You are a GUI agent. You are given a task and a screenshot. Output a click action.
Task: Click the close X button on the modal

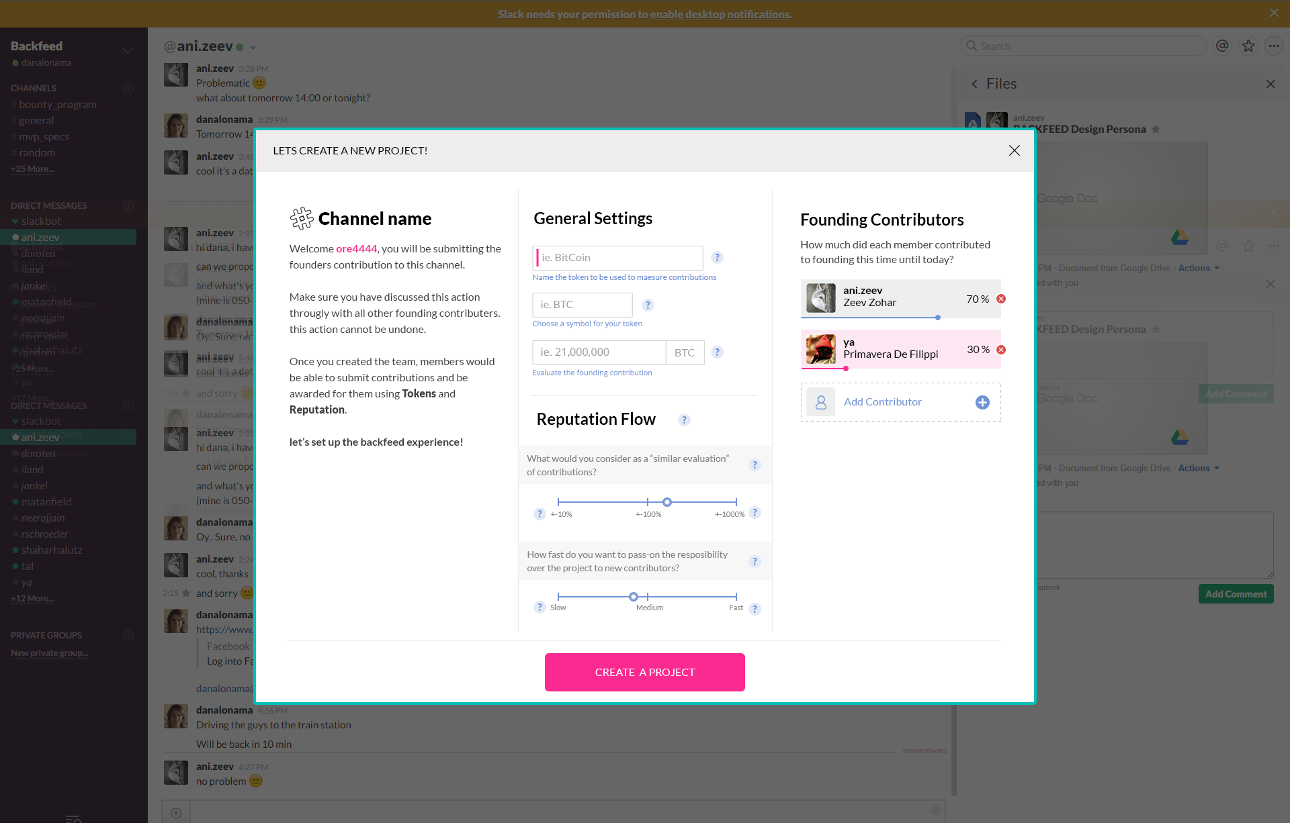coord(1015,150)
